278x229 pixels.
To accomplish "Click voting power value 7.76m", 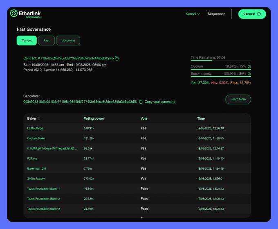I will tap(88, 169).
